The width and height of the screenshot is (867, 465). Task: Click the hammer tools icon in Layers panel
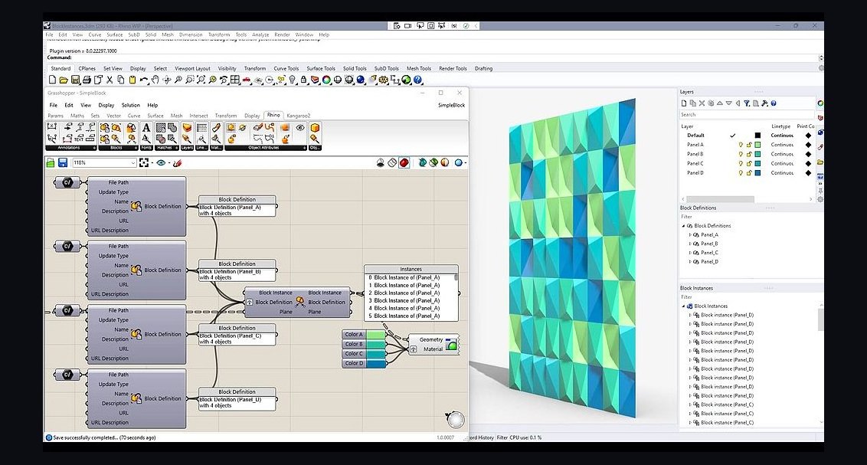[764, 103]
